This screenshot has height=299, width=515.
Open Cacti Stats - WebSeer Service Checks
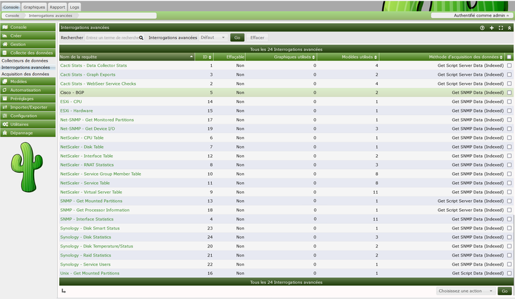point(98,84)
